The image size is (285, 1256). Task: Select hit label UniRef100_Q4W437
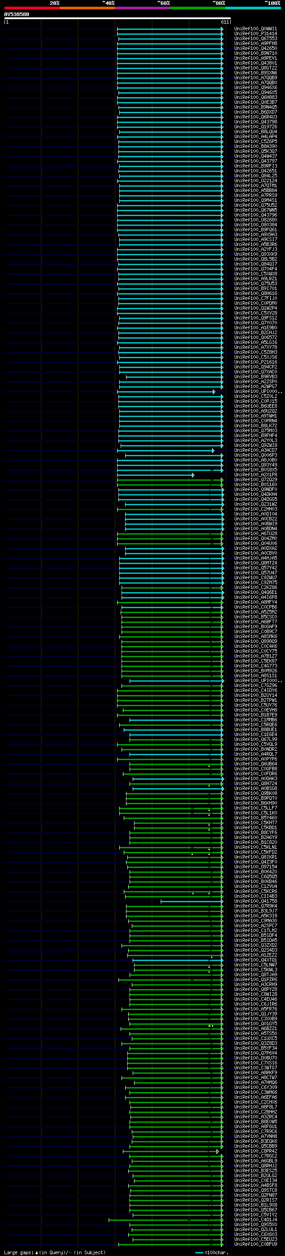click(255, 156)
